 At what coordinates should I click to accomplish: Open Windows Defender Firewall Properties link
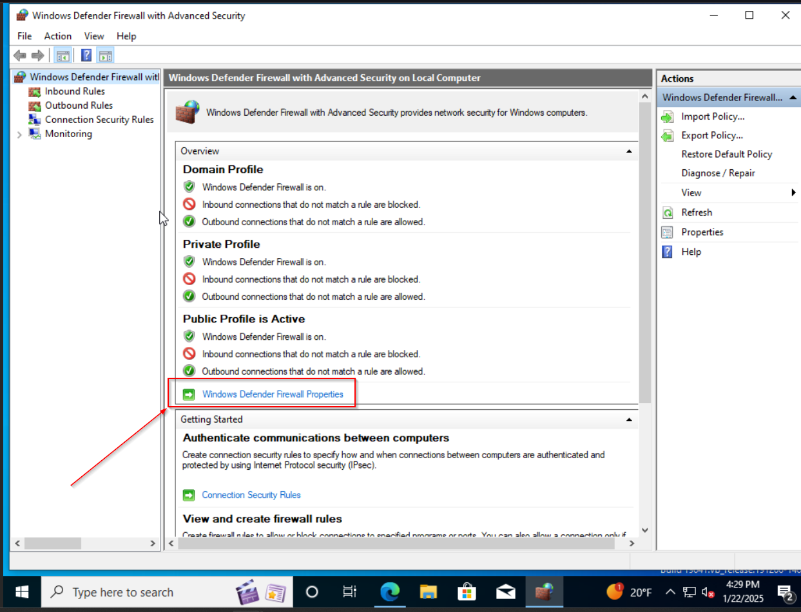(273, 394)
